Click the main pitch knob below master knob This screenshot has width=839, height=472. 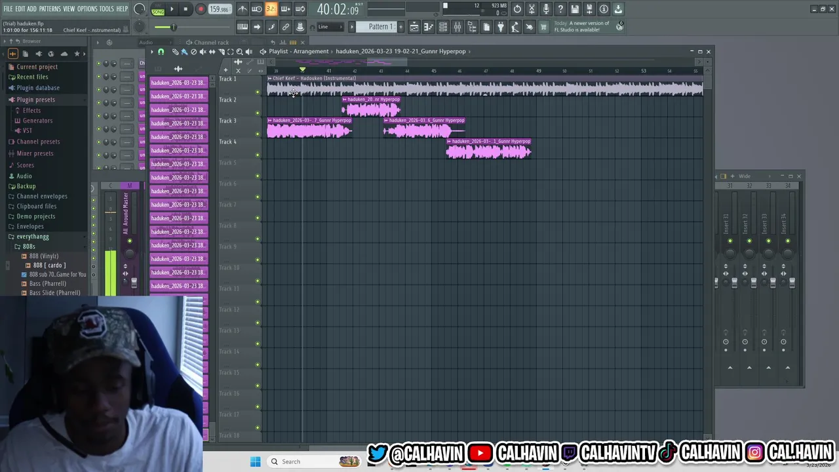(x=139, y=27)
